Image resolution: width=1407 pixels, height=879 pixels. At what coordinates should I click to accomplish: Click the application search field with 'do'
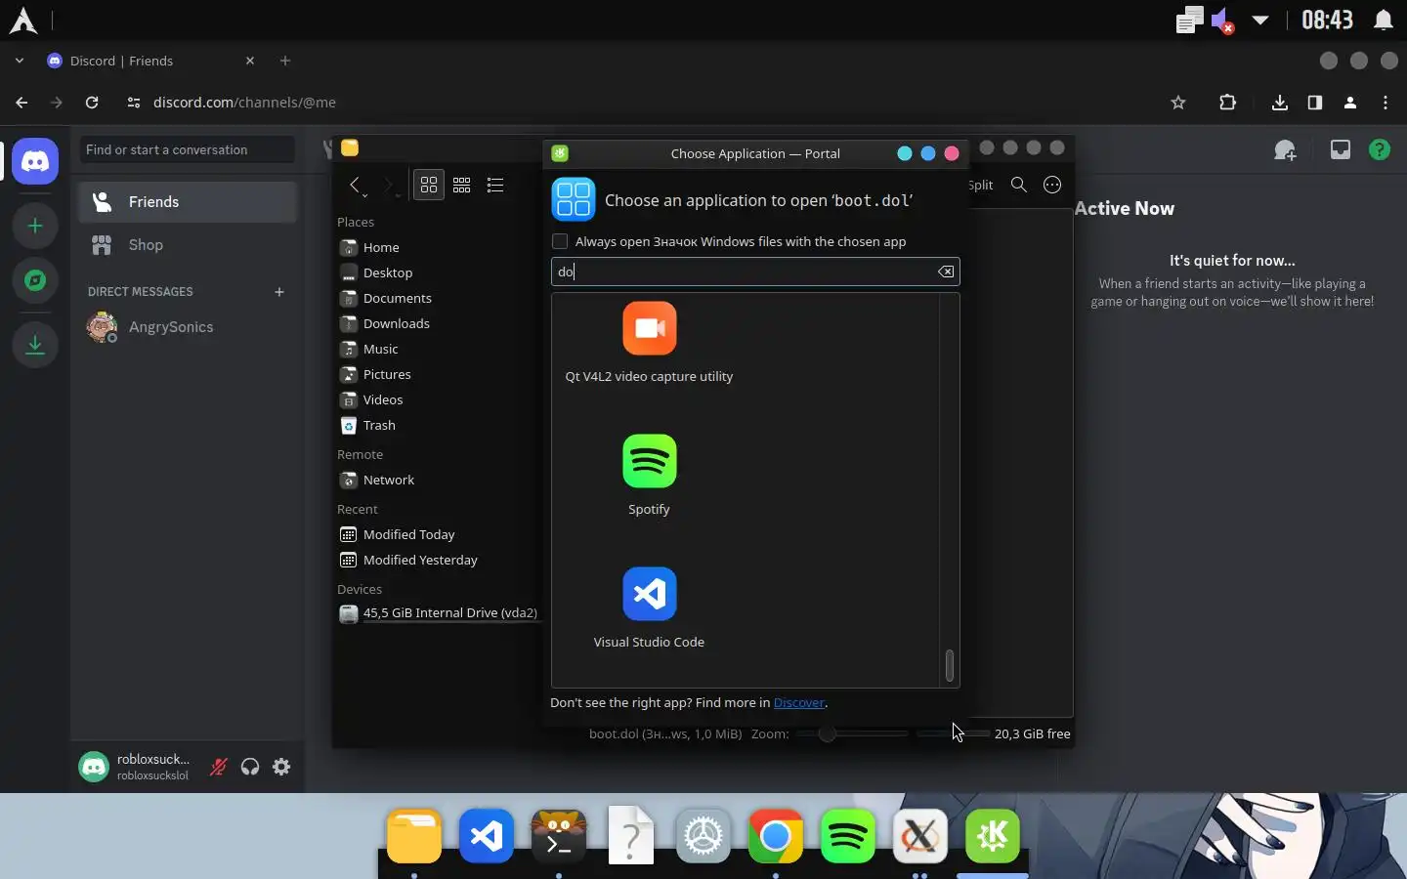755,272
